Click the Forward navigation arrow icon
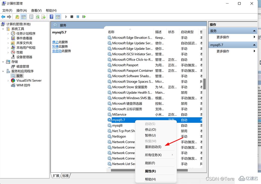 (9, 16)
